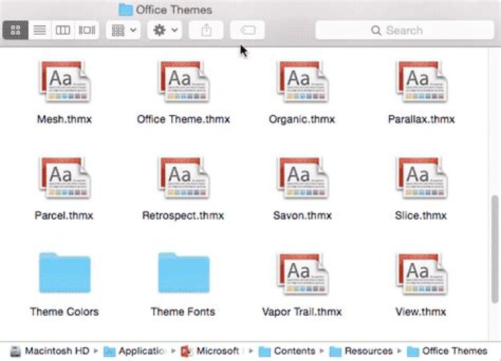Select the Retrospect.thmx file icon

(x=183, y=179)
